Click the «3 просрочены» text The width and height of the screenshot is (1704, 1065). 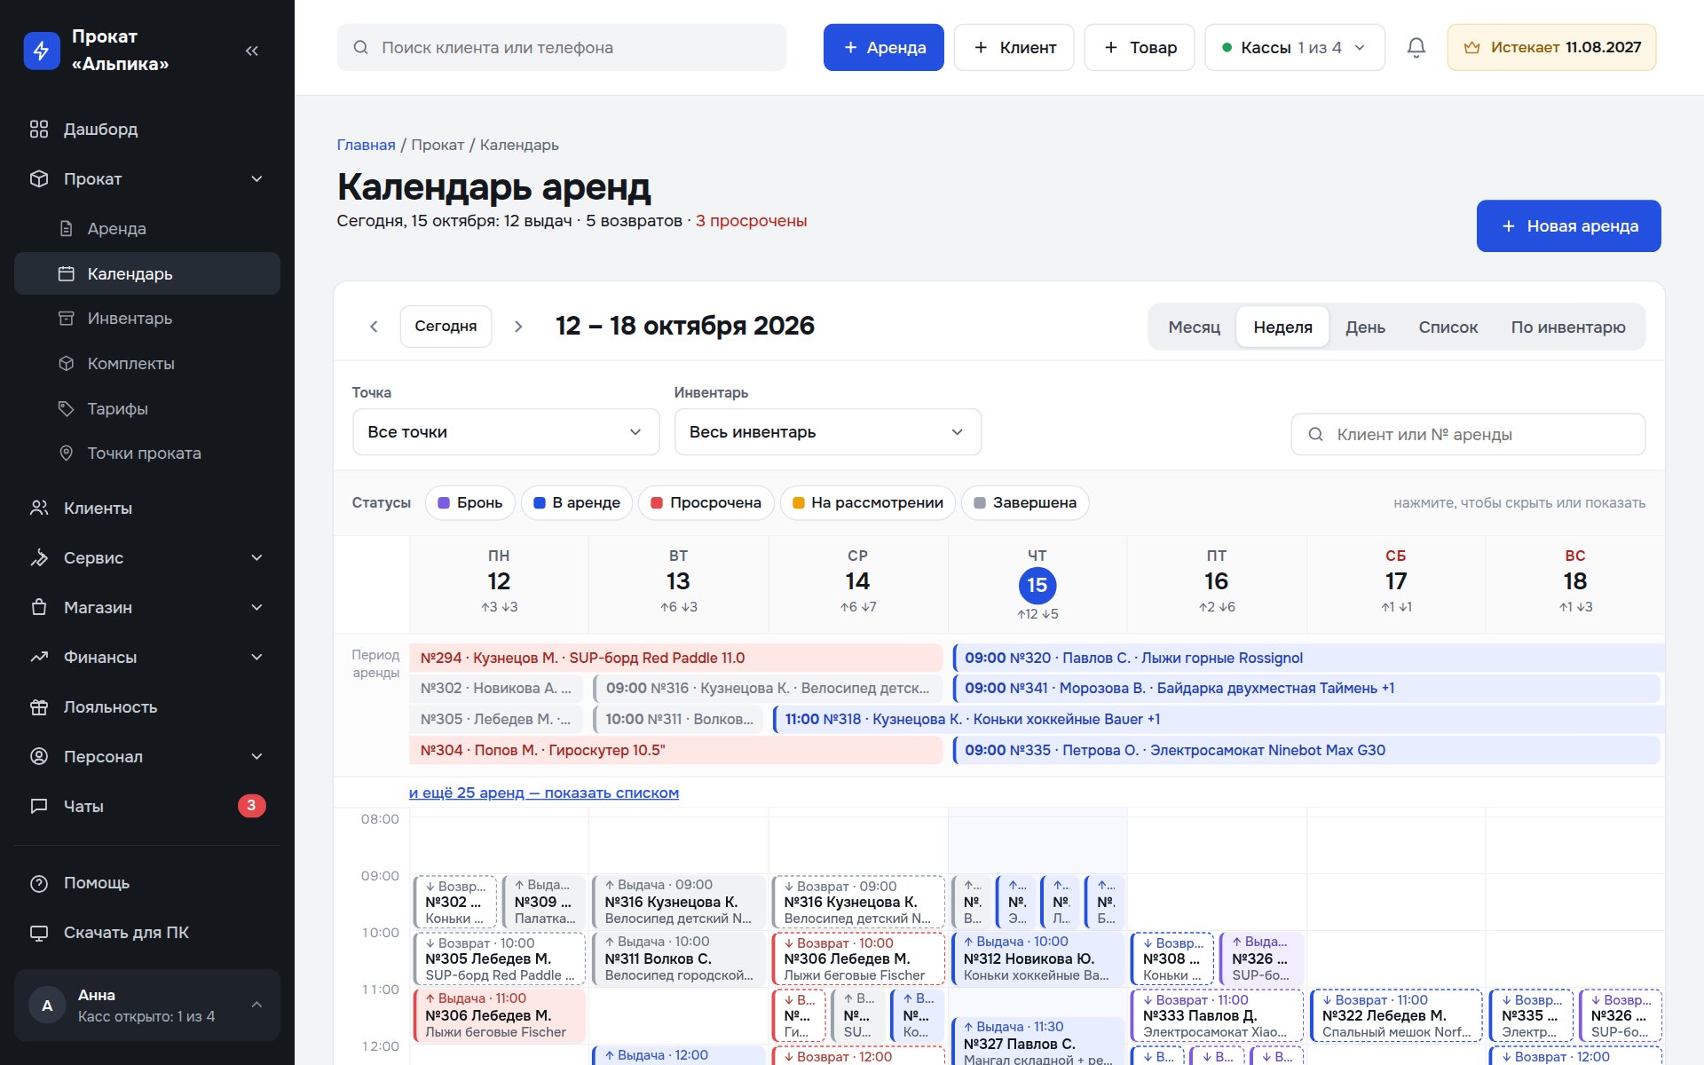point(751,221)
